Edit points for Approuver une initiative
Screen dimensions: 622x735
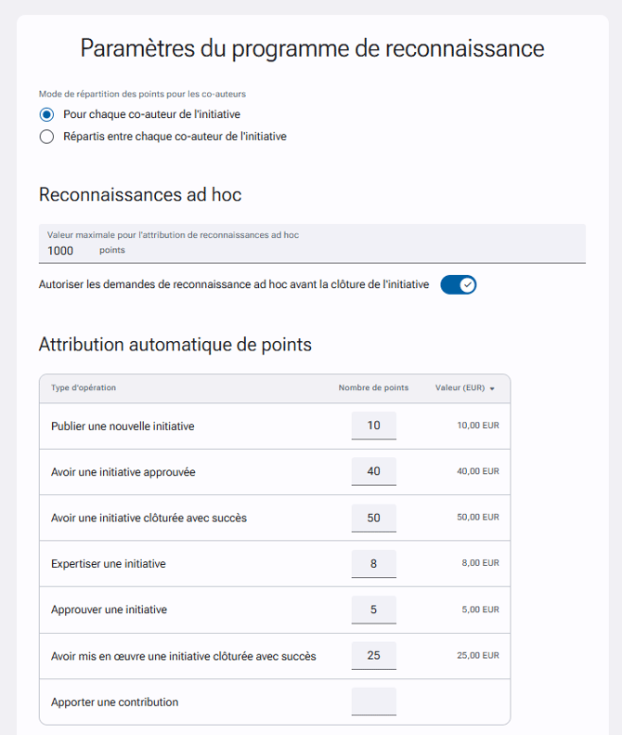click(x=374, y=610)
